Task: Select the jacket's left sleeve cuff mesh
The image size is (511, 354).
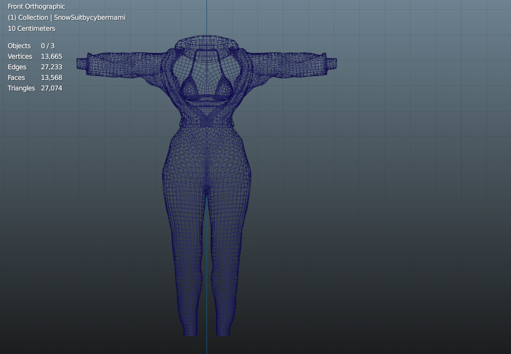Action: tap(82, 63)
